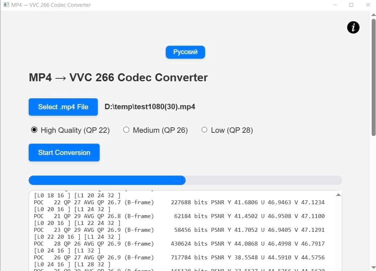Maximize the Codec Converter window
This screenshot has height=271, width=376.
tap(351, 5)
